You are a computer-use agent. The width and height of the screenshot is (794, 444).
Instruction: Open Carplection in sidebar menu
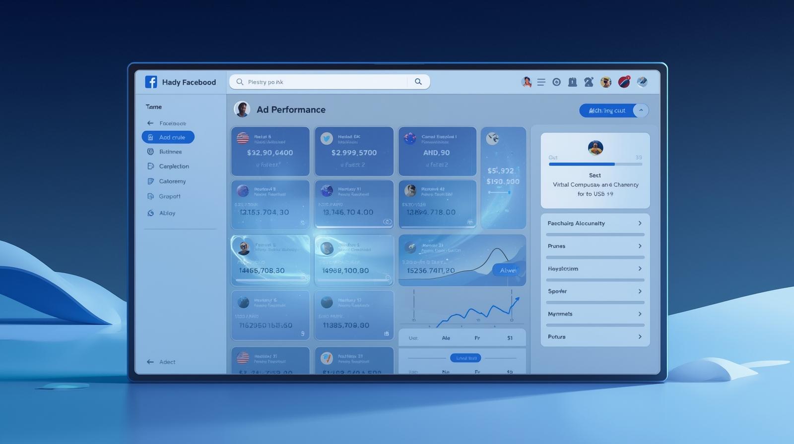174,166
